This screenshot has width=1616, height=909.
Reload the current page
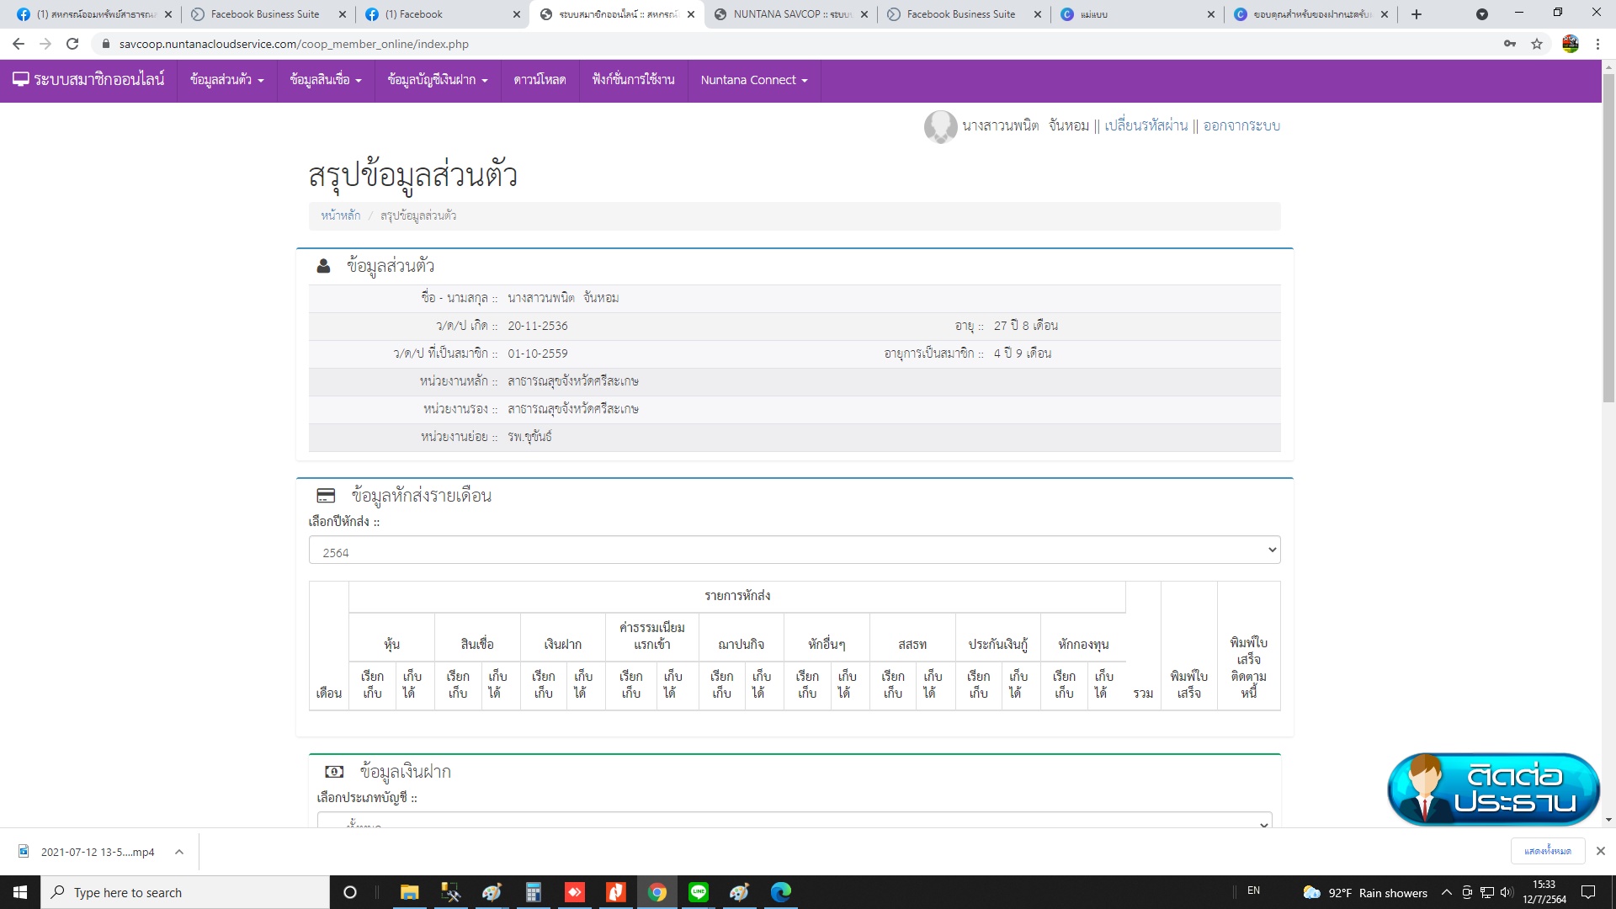72,44
